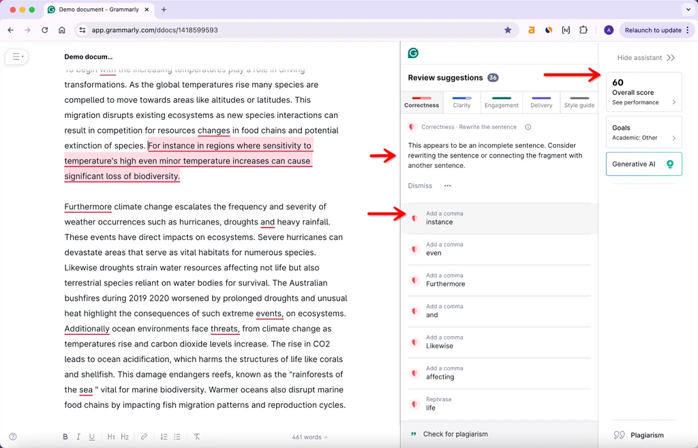
Task: Click the bracket [h] extension icon
Action: [566, 30]
